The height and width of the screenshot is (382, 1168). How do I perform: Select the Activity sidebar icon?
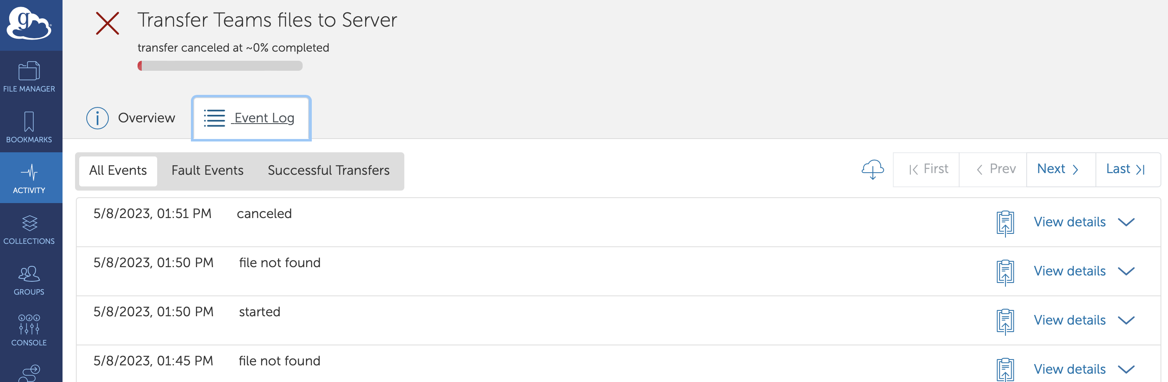tap(29, 178)
